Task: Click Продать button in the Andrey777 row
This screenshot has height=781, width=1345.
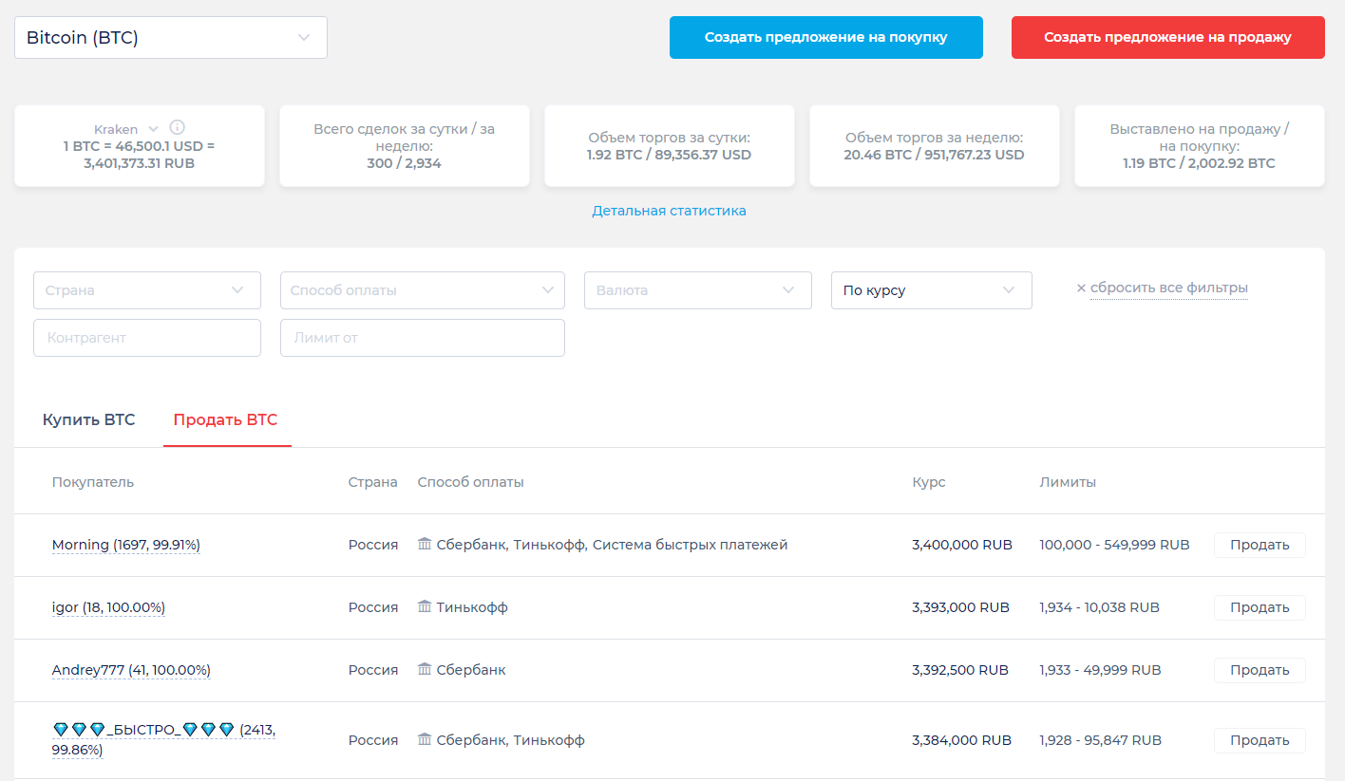Action: tap(1260, 670)
